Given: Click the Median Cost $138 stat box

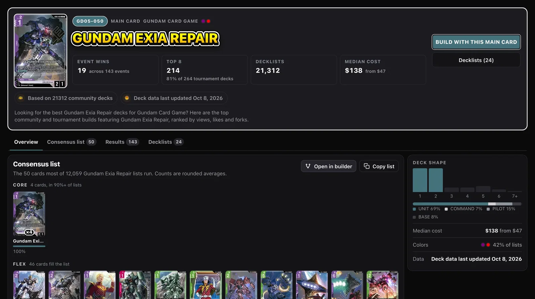Looking at the screenshot, I should 383,70.
